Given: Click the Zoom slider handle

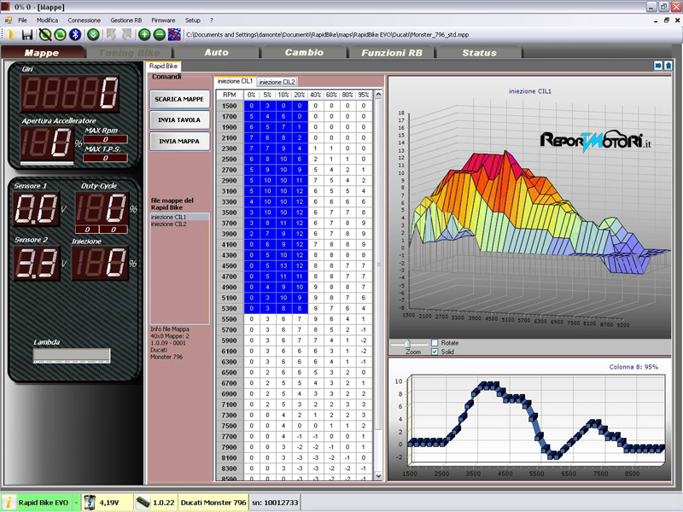Looking at the screenshot, I should [x=409, y=343].
